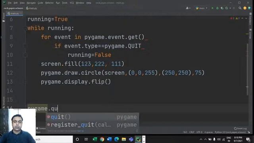Open the UTF-8 encoding selector in the status bar

click(199, 132)
